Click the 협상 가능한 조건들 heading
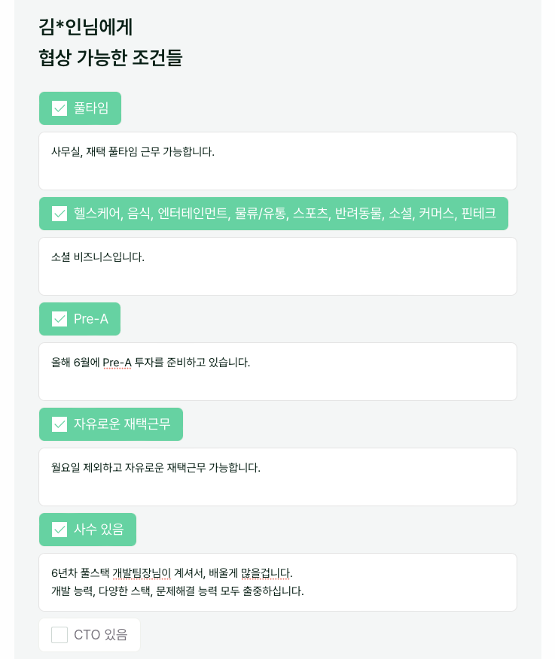Viewport: 555px width, 659px height. 111,57
